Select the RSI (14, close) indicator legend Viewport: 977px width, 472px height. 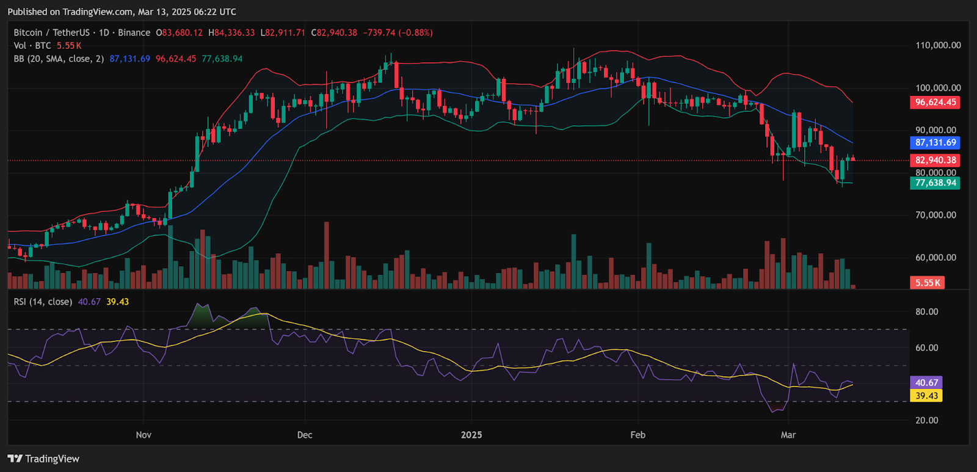point(43,302)
